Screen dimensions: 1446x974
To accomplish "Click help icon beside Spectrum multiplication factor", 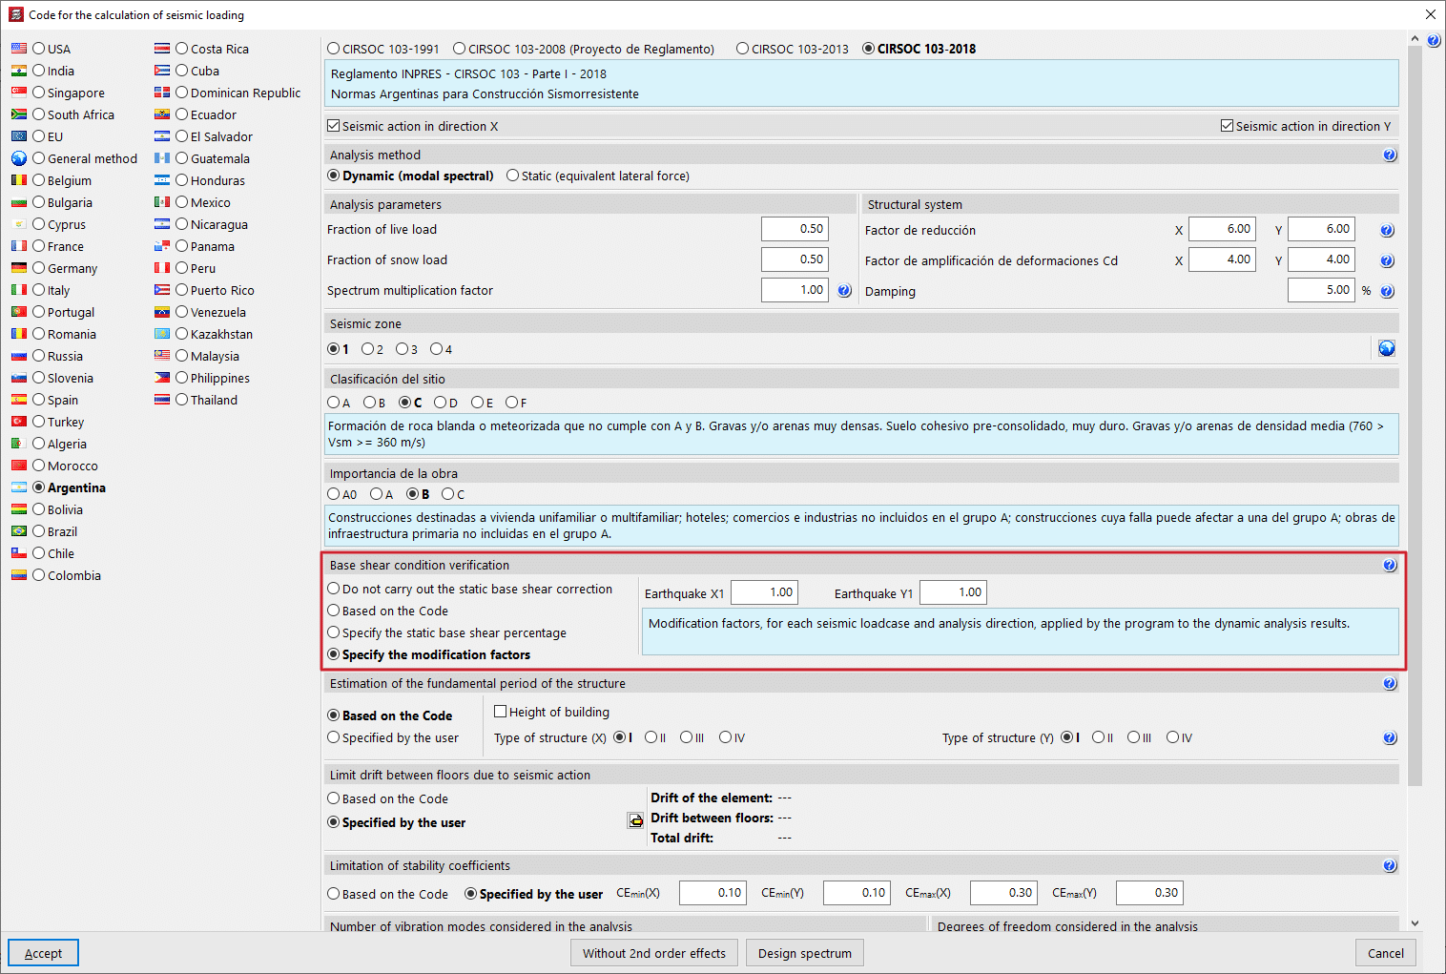I will coord(844,291).
